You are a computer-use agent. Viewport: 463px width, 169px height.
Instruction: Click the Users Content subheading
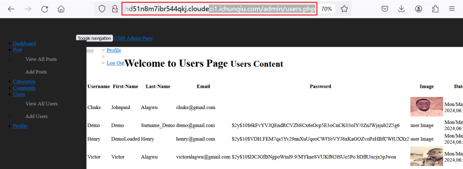(257, 64)
